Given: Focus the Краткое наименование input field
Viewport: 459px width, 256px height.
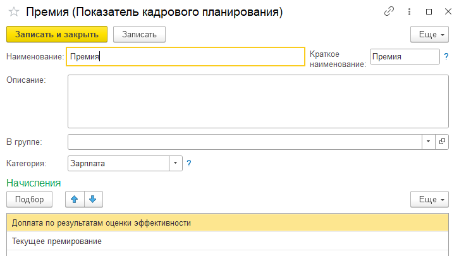Looking at the screenshot, I should click(x=405, y=56).
